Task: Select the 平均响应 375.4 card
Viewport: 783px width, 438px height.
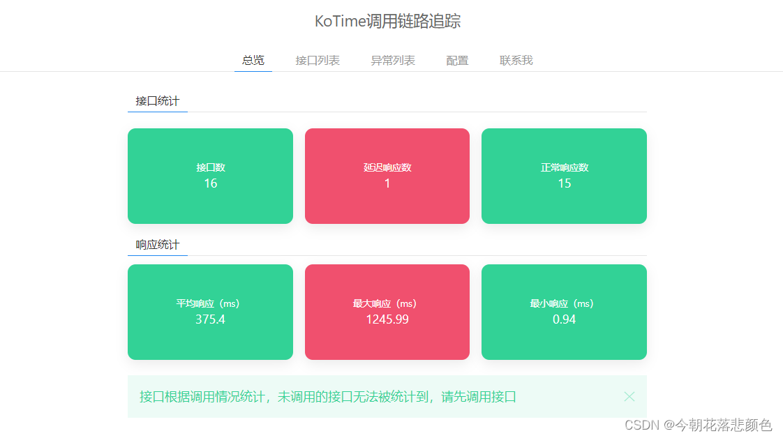Action: click(x=210, y=312)
